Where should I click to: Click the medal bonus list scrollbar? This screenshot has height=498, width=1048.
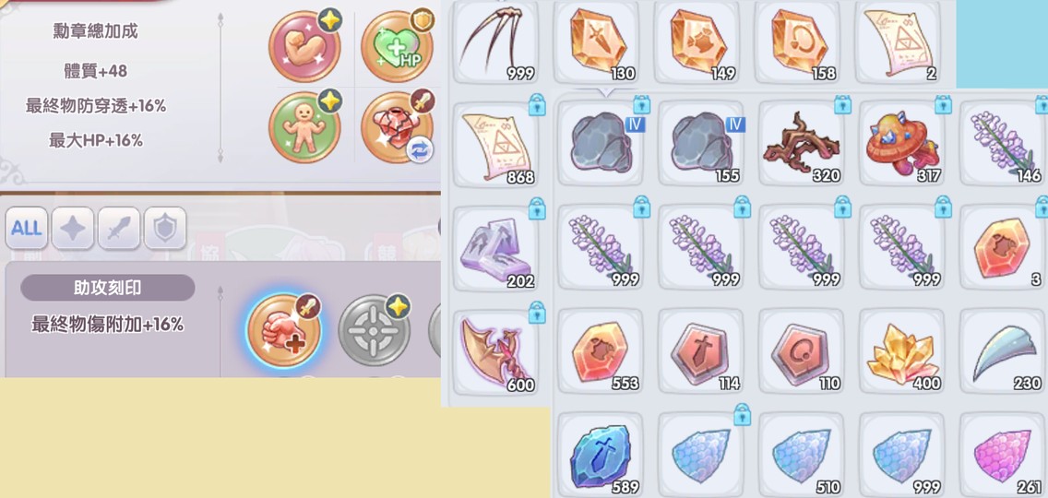(x=220, y=88)
